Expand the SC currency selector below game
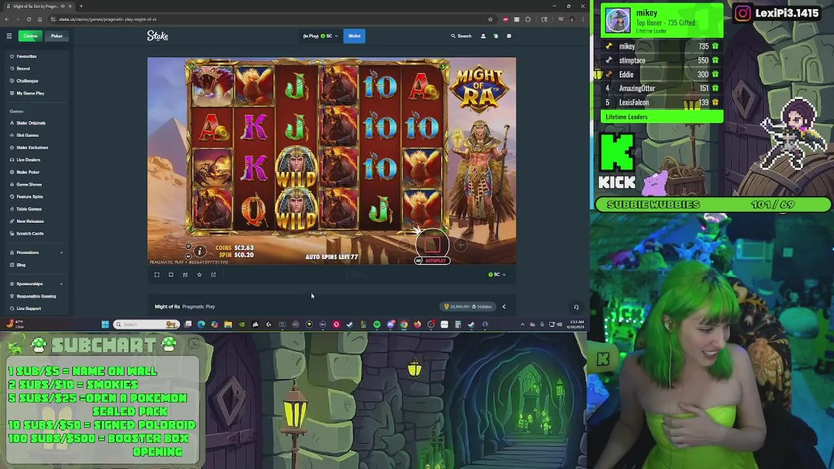 pos(497,274)
